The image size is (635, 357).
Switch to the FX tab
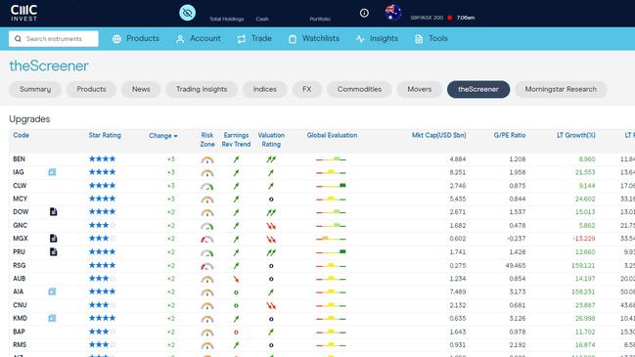click(307, 89)
